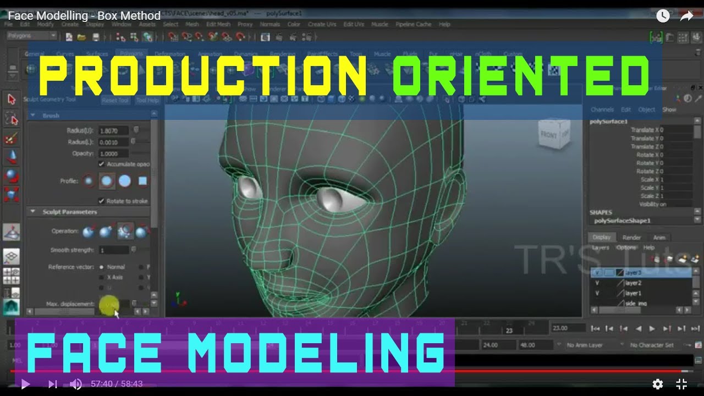Activate the soft modification tool icon

pos(11,232)
